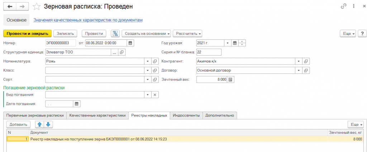Viewport: 367px width, 152px height.
Task: Open the Рассчитать dropdown menu
Action: [187, 33]
